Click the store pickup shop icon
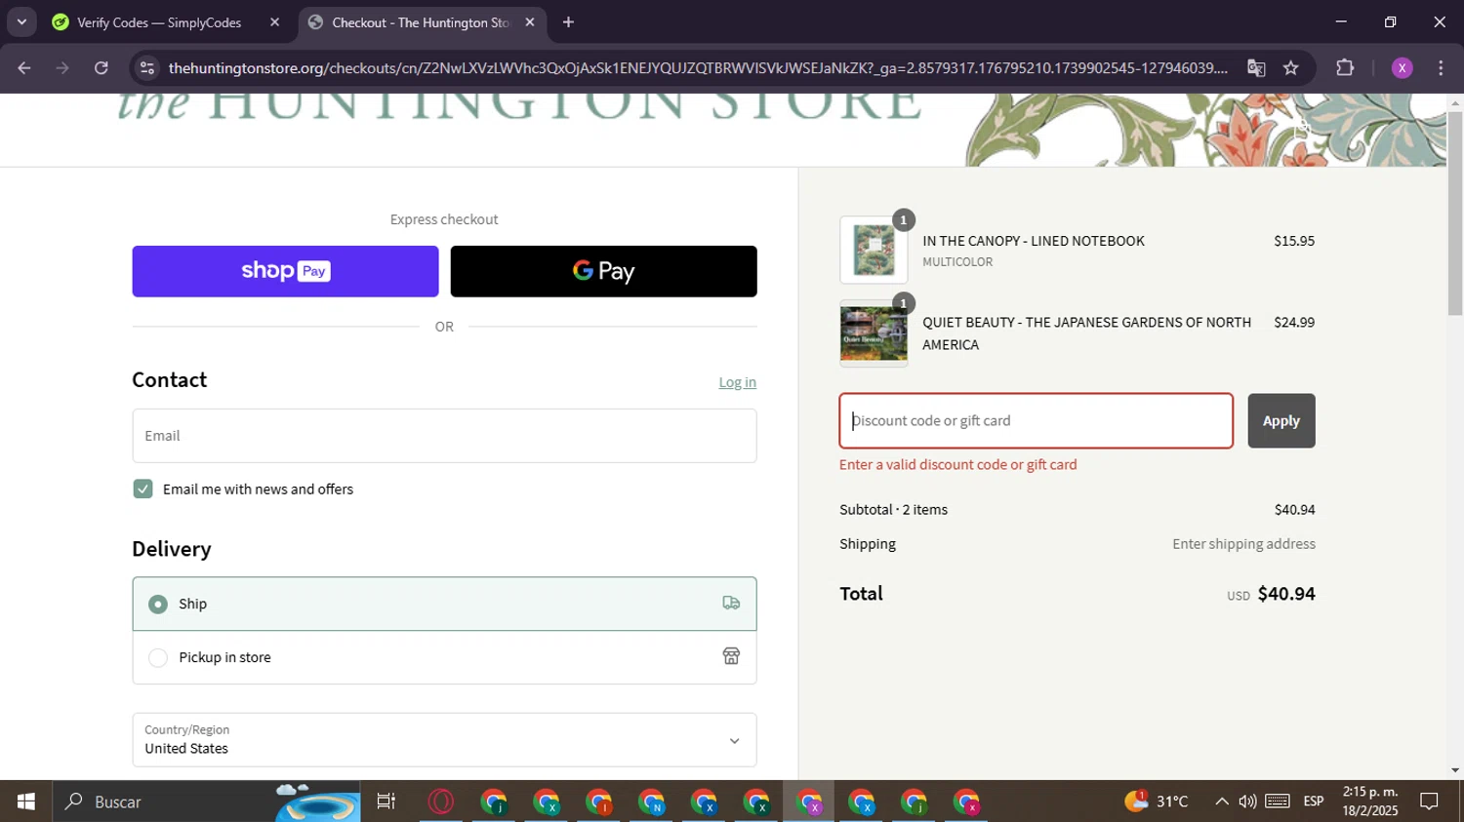 click(x=731, y=656)
